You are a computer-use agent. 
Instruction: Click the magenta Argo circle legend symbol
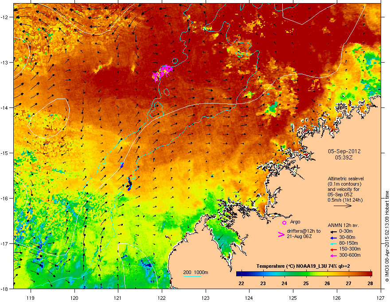click(x=284, y=223)
